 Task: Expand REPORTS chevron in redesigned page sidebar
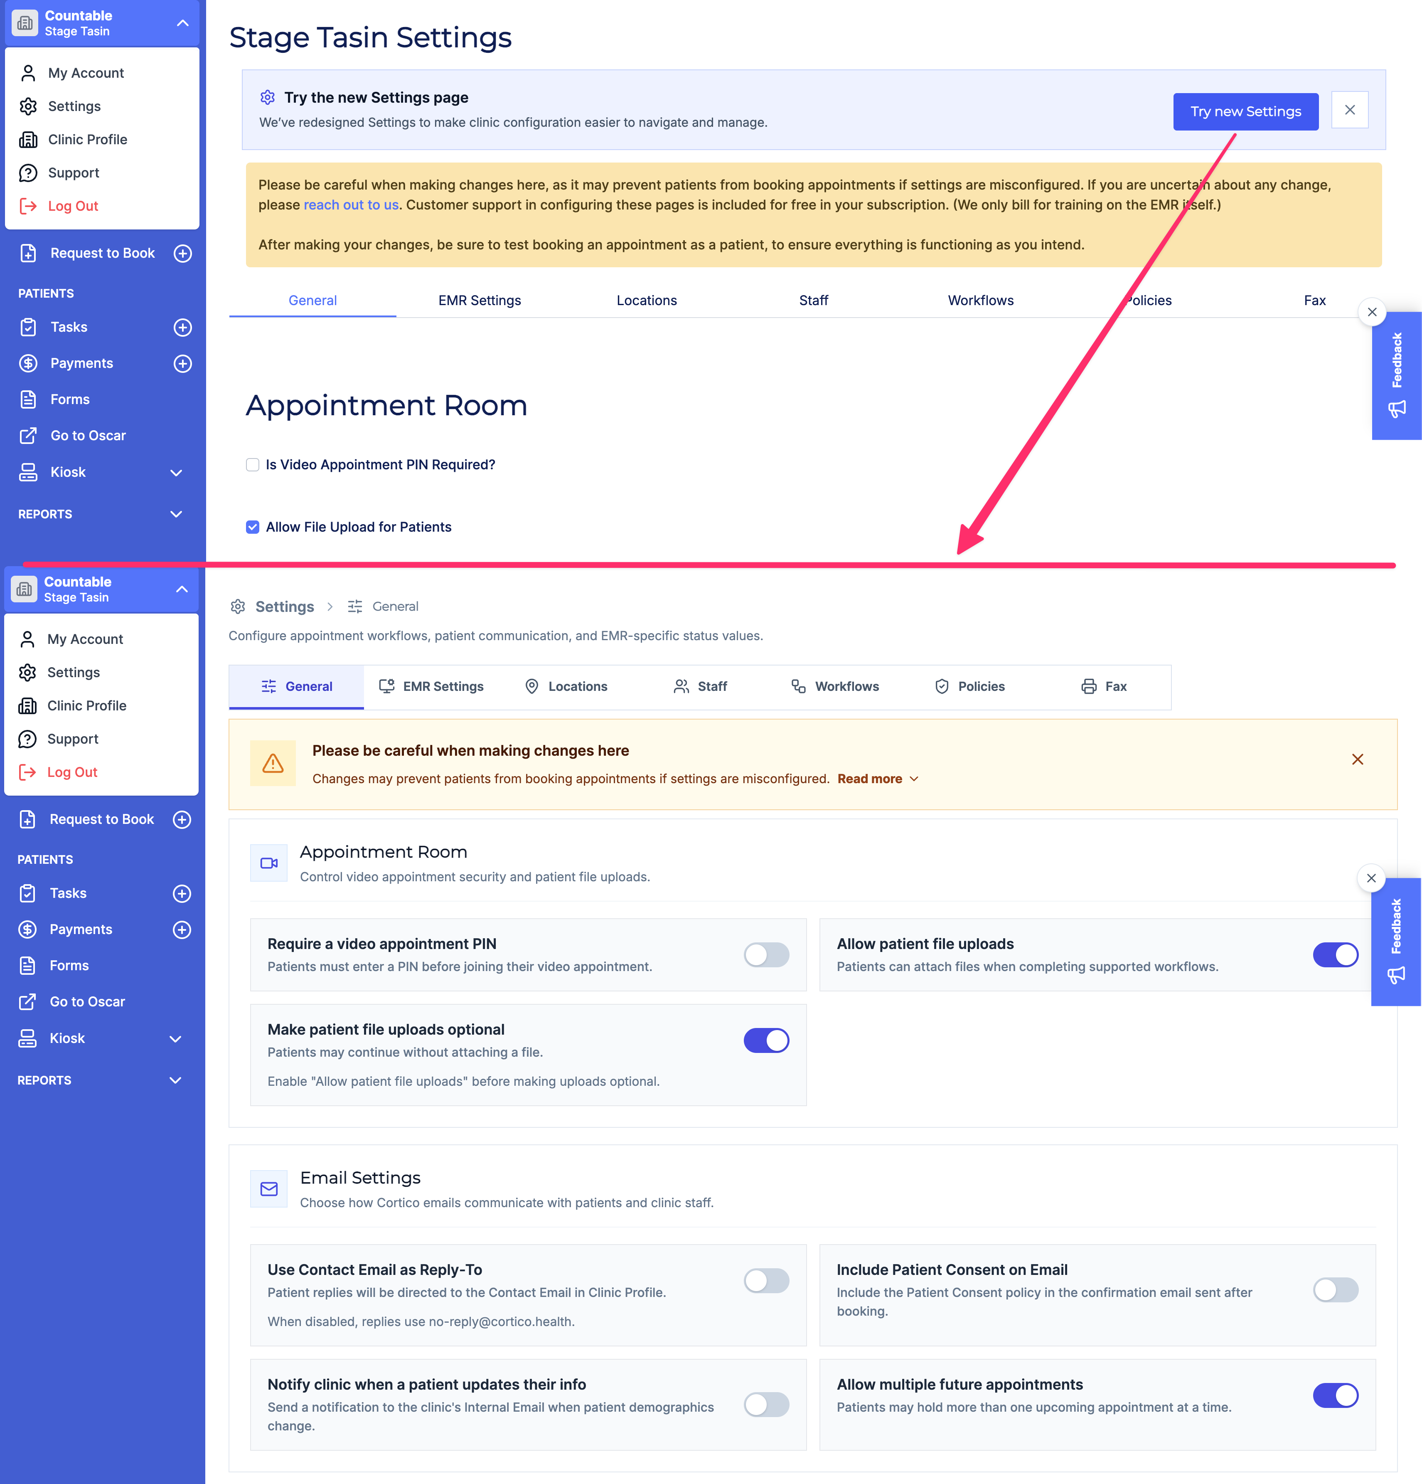pos(176,1080)
